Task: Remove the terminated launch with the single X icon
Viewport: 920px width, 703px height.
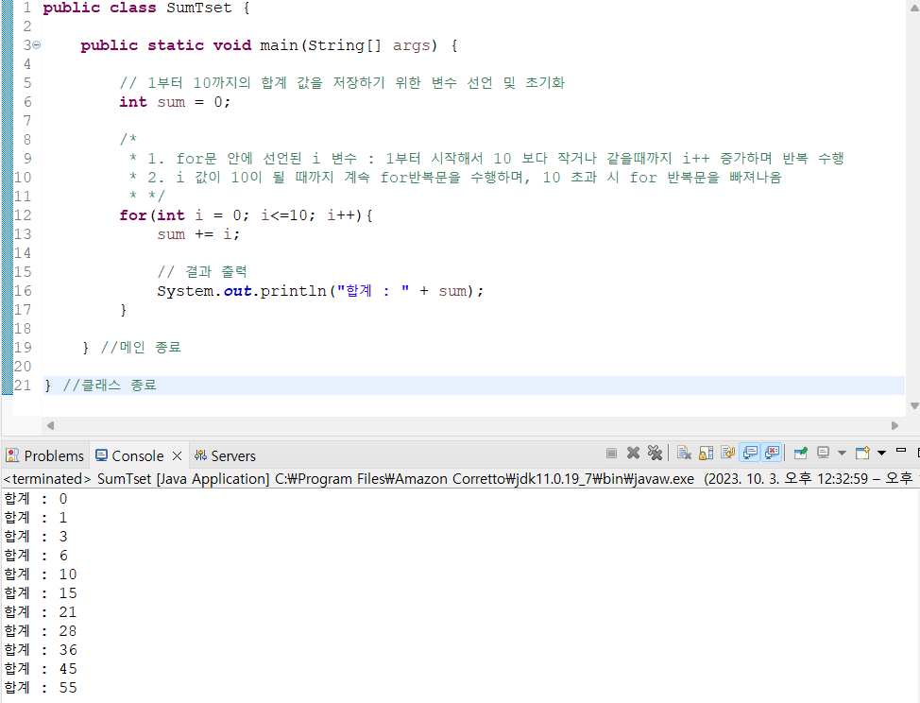Action: 633,453
